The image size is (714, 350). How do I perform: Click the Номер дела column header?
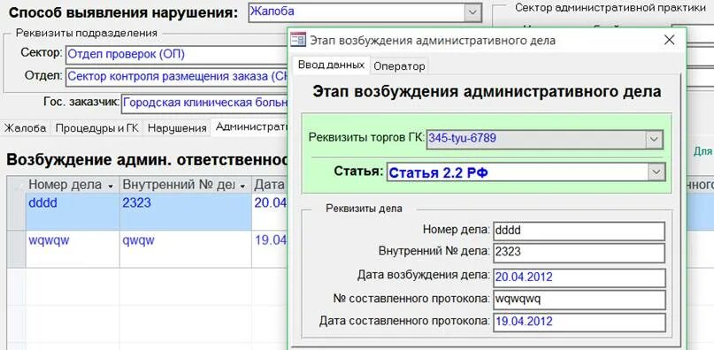point(73,186)
